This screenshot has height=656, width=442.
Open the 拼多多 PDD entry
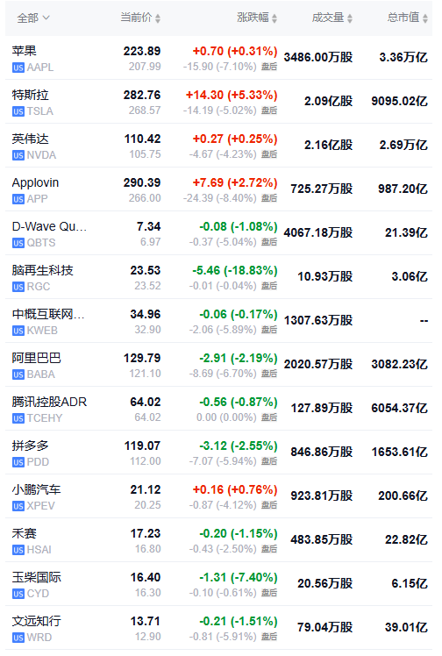(x=218, y=453)
